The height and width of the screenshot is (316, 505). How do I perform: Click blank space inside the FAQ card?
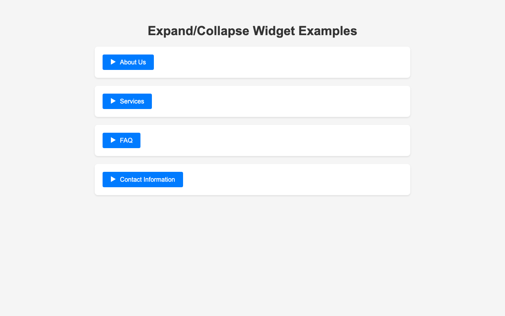pyautogui.click(x=276, y=140)
